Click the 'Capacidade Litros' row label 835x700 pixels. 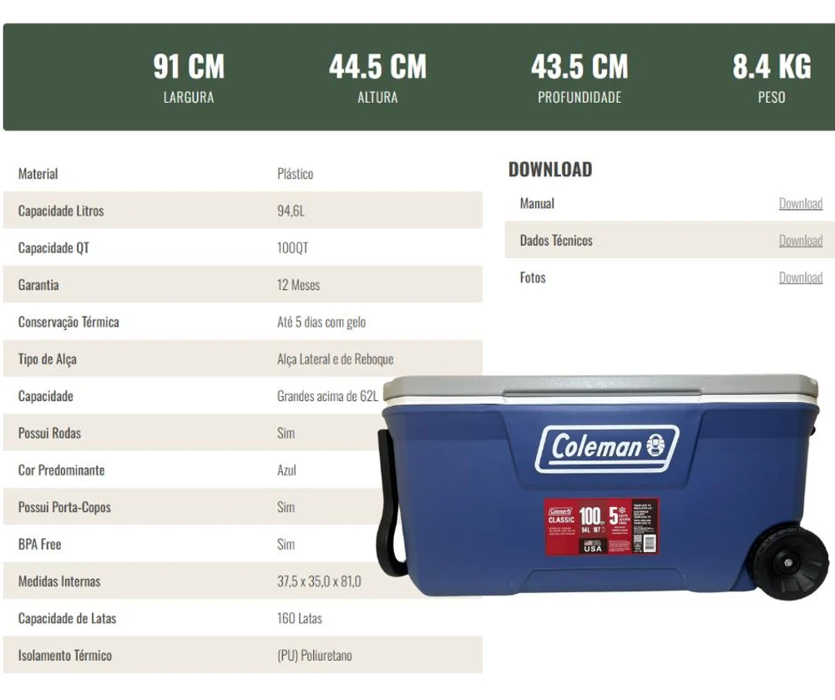(x=61, y=211)
